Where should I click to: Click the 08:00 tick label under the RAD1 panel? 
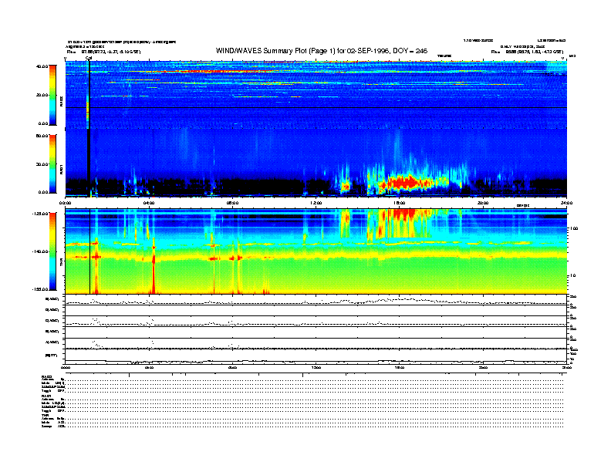click(232, 203)
